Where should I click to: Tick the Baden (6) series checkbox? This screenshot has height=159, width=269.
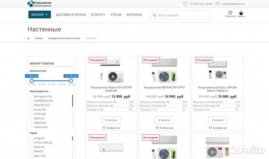pos(32,147)
